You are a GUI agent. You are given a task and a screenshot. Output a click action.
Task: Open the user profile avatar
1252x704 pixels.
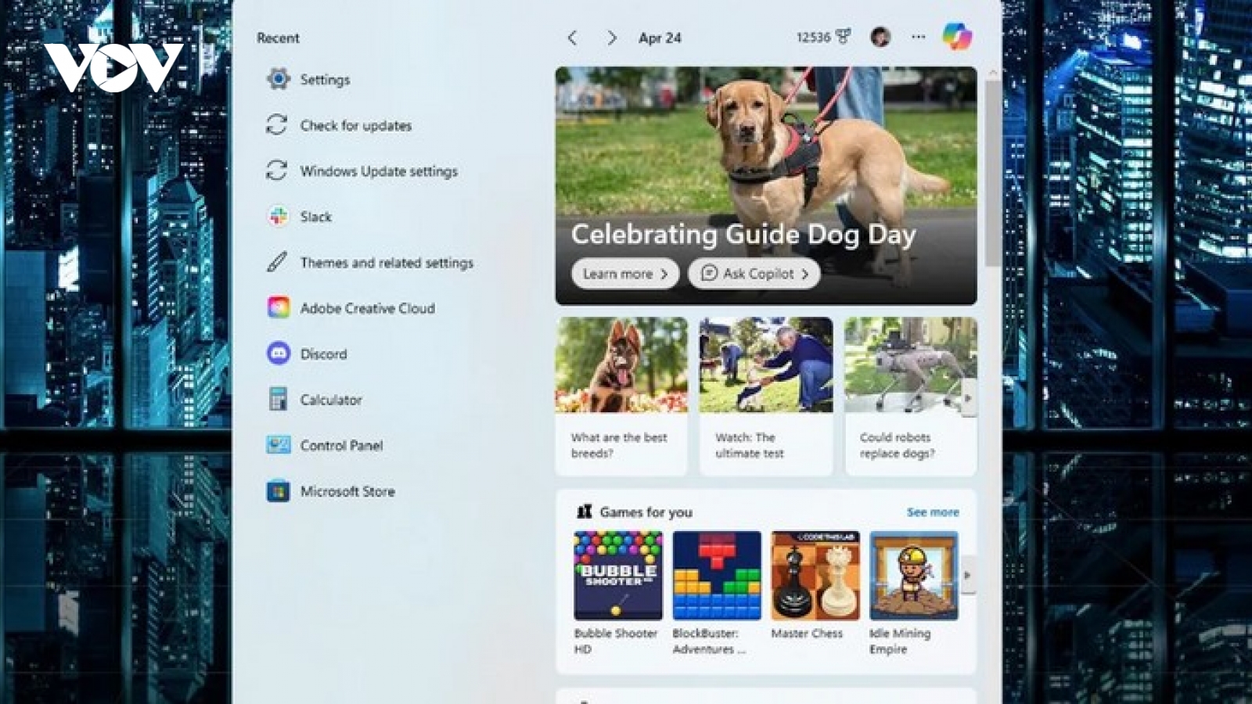[880, 37]
